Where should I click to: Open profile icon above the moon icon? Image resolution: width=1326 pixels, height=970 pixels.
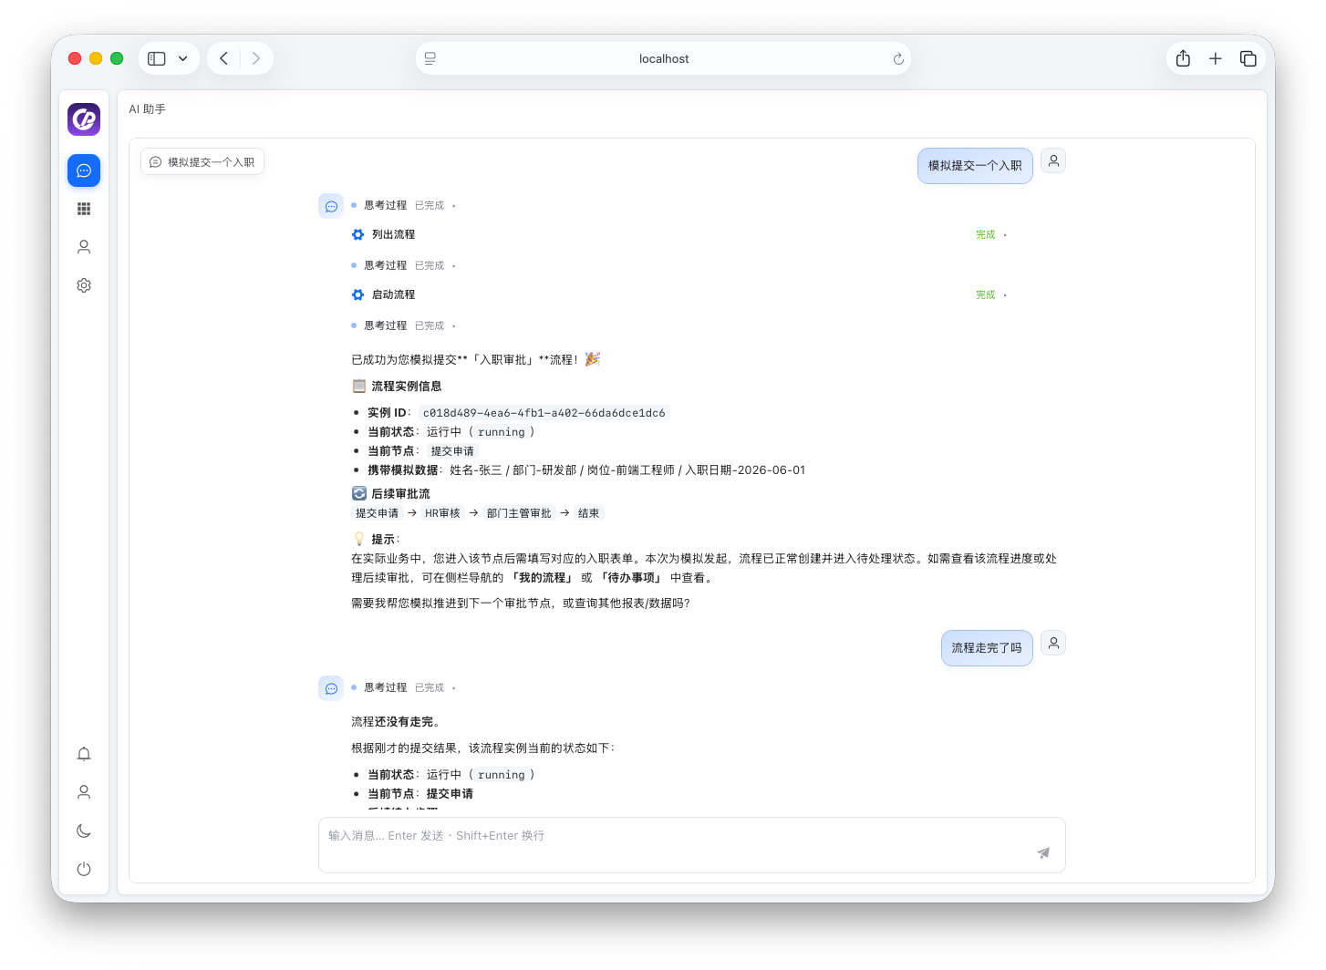coord(84,792)
